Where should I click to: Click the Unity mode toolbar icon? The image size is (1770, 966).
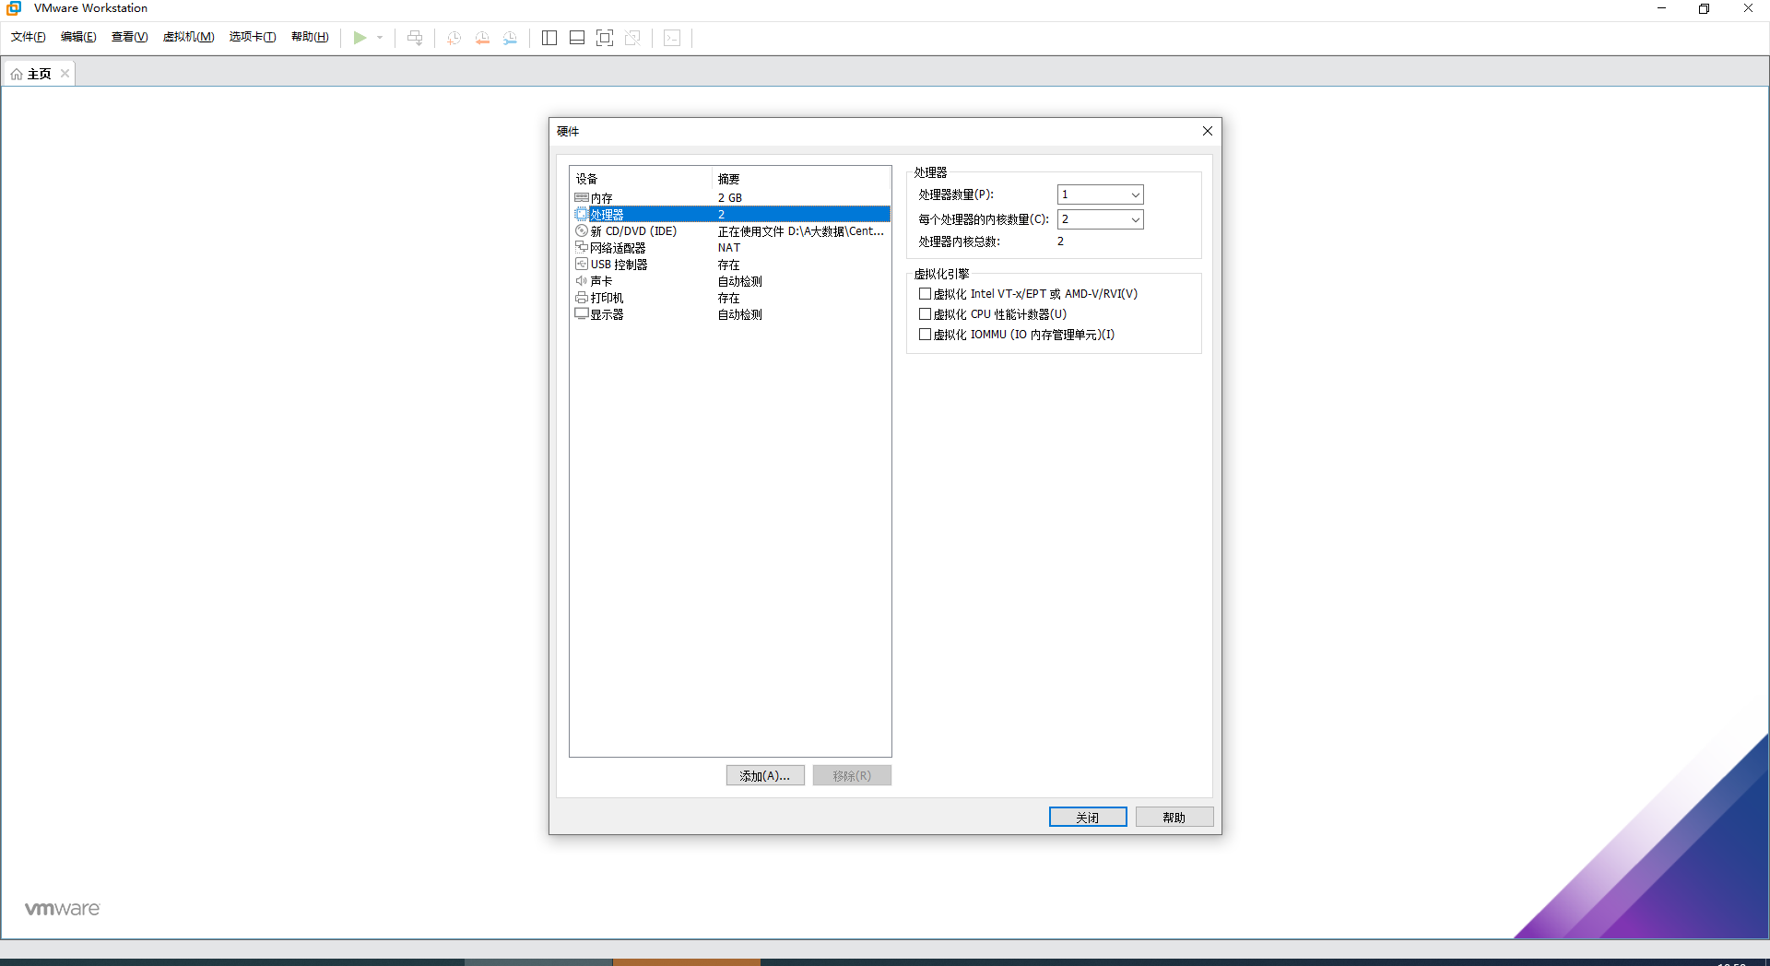632,38
